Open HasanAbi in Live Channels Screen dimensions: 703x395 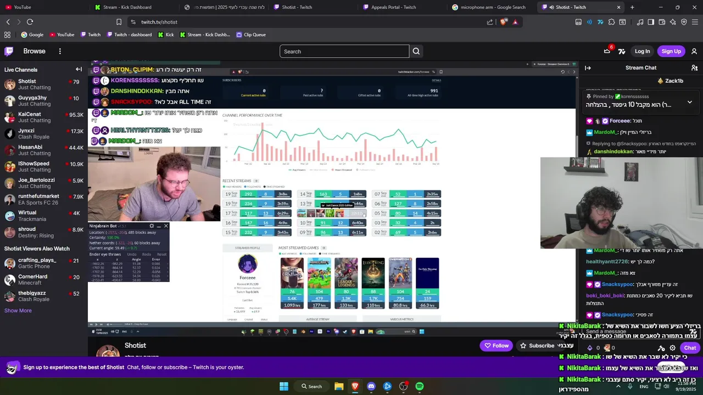[43, 150]
